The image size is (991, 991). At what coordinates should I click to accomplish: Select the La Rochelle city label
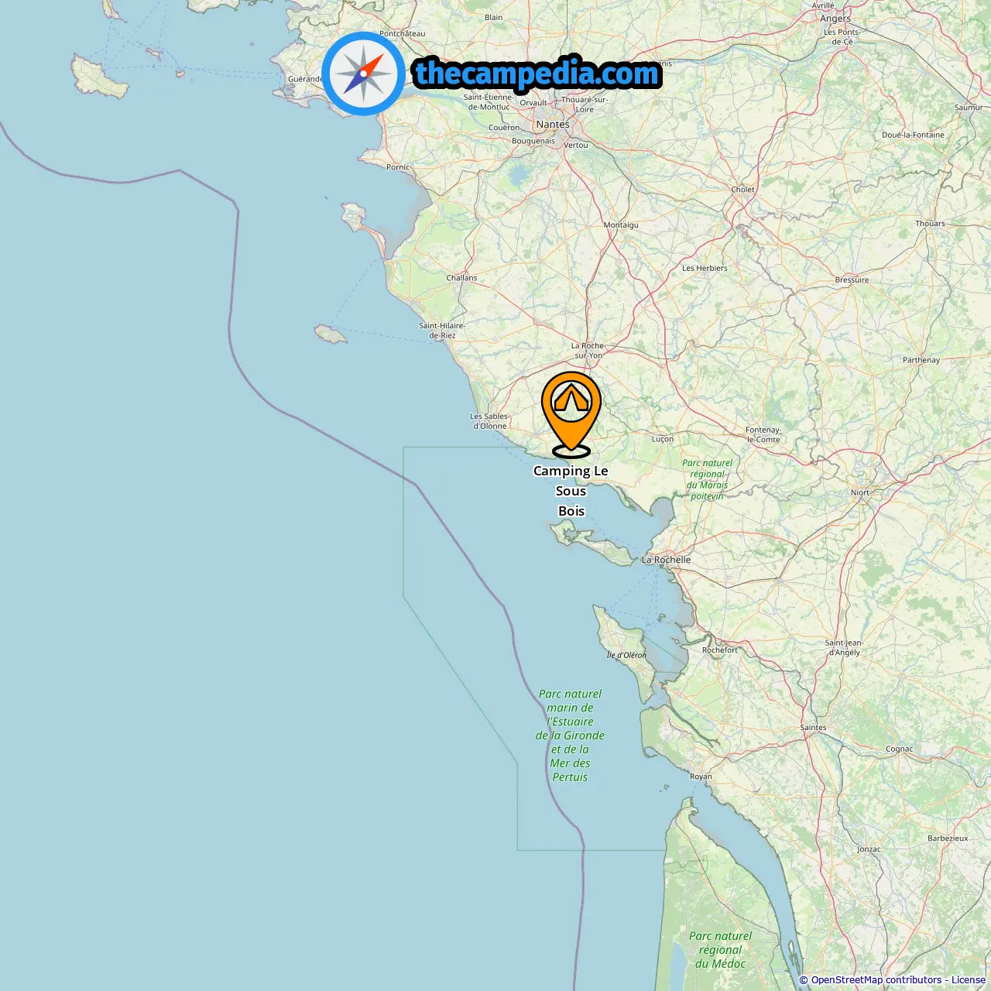click(x=666, y=560)
